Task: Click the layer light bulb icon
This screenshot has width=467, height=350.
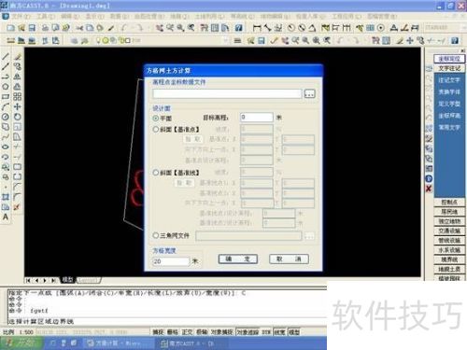Action: 98,40
